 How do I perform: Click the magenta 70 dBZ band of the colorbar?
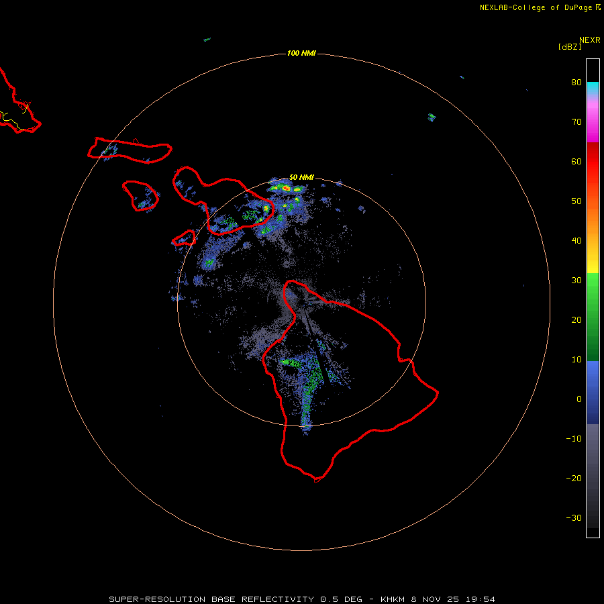click(x=593, y=123)
